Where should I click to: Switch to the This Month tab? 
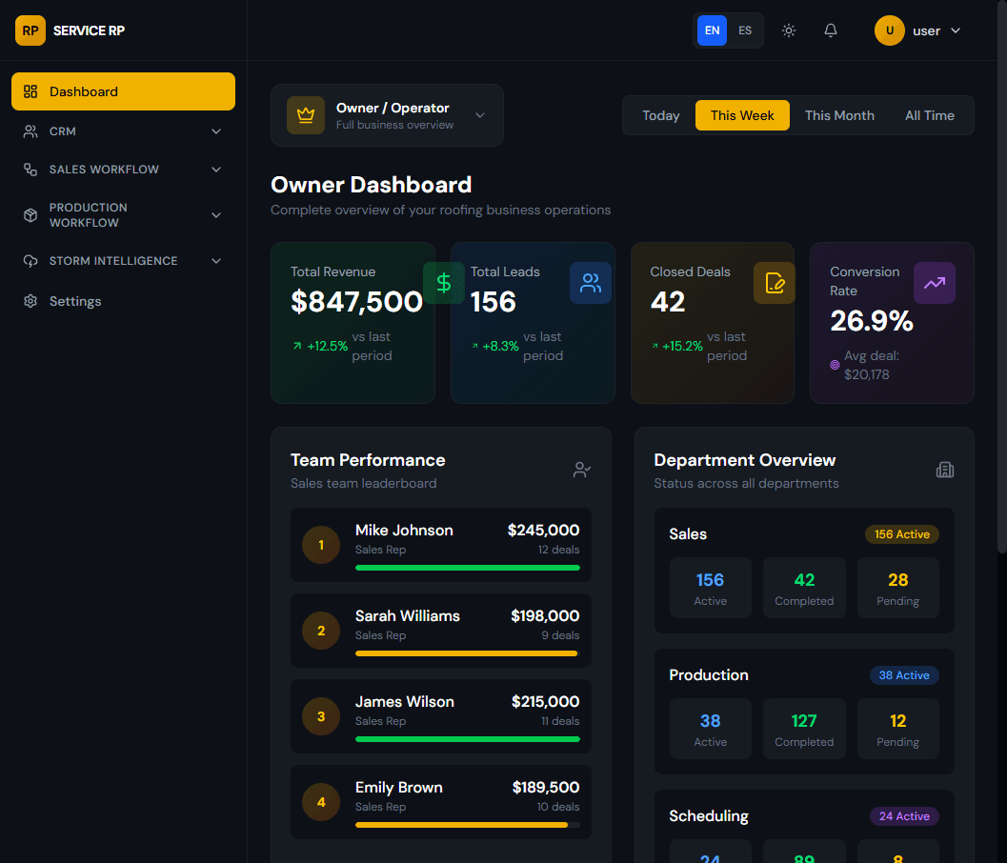(x=839, y=115)
